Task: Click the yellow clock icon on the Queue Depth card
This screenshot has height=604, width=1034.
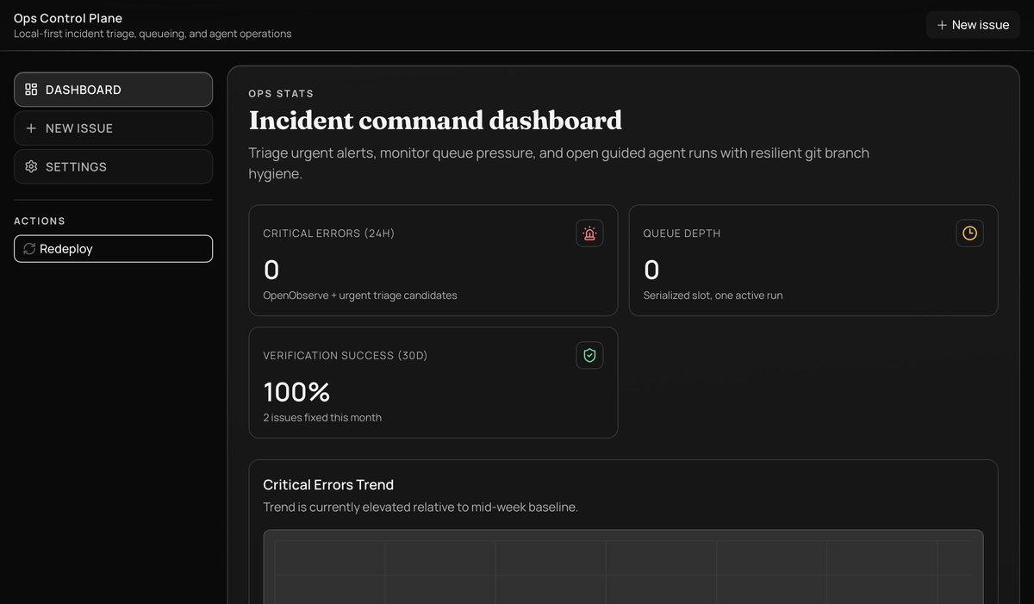Action: [x=969, y=233]
